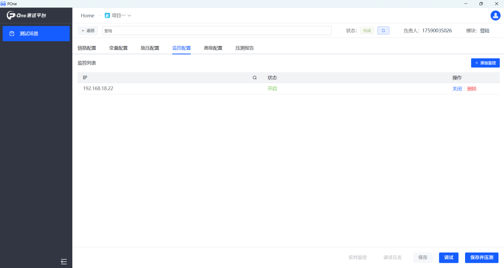Expand the 项目一 project dropdown
This screenshot has height=268, width=504.
tap(129, 15)
